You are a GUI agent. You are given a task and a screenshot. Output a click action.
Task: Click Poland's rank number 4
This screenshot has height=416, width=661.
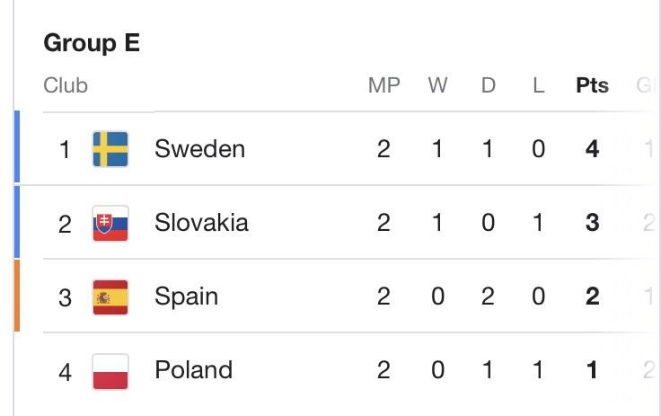pos(65,370)
